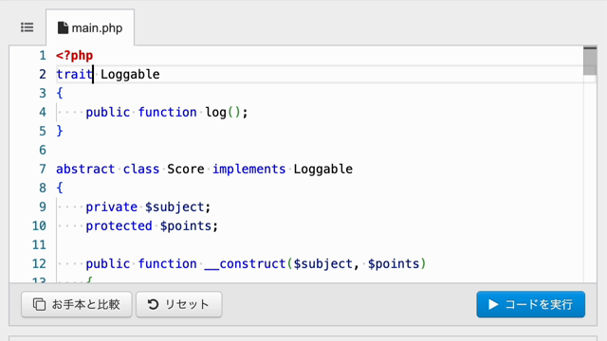Open the file list hamburger icon
Image resolution: width=607 pixels, height=341 pixels.
pos(28,27)
